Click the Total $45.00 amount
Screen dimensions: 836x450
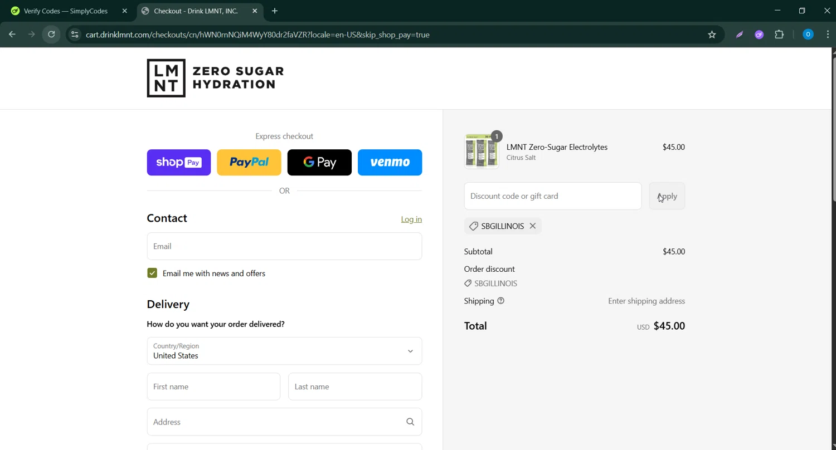(x=669, y=326)
